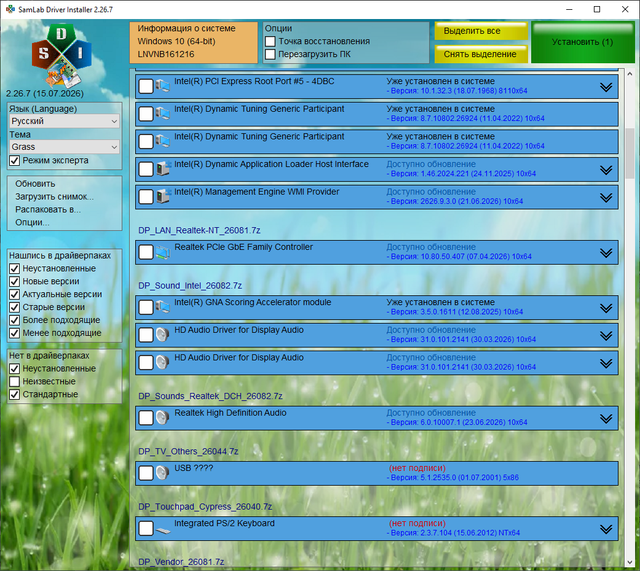This screenshot has height=571, width=640.
Task: Click vertical scrollbar thumb in driver list
Action: [x=630, y=153]
